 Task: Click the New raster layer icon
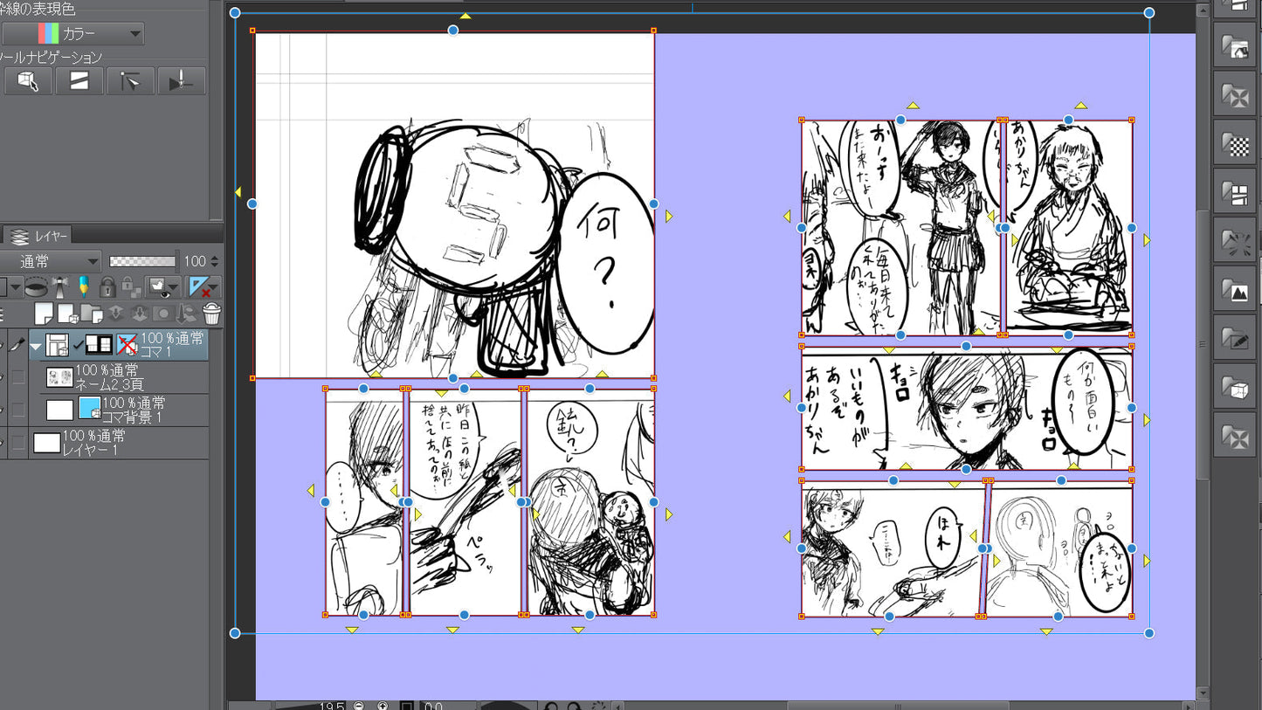pos(44,314)
